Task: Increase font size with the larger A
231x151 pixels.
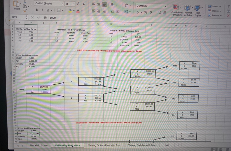Action: 79,4
